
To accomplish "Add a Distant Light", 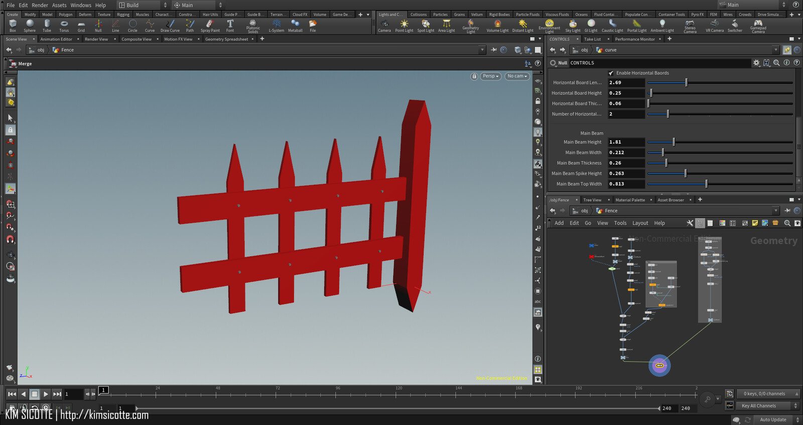I will 522,26.
